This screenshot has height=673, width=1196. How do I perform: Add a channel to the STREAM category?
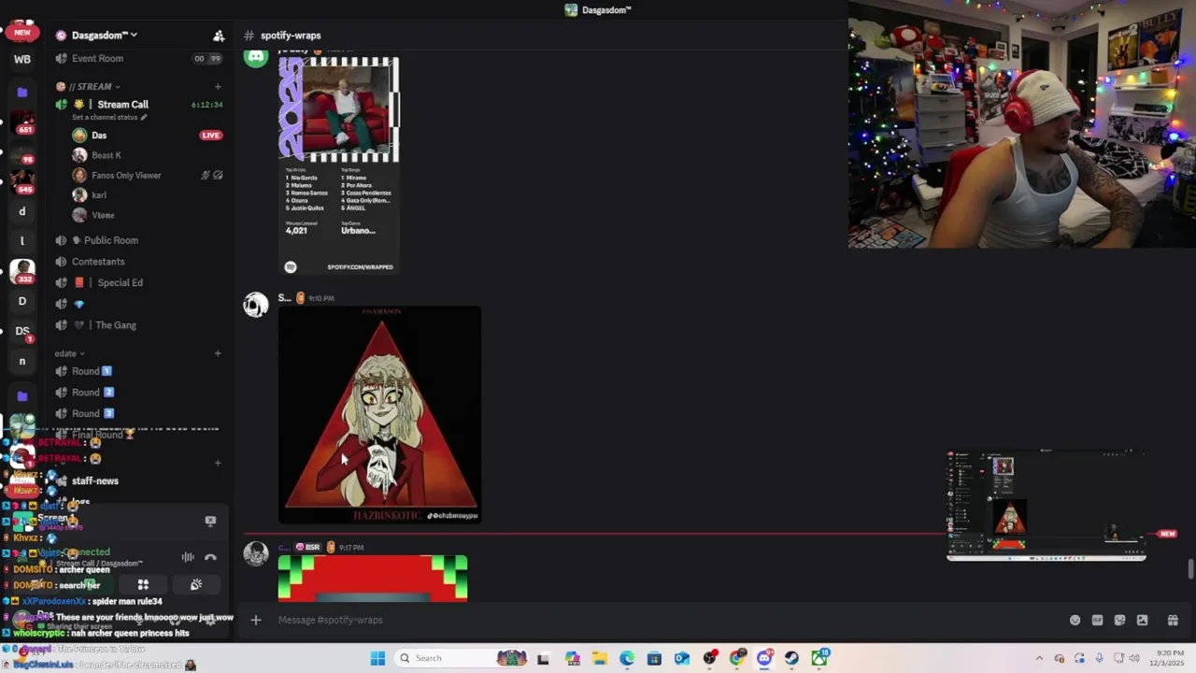[218, 86]
